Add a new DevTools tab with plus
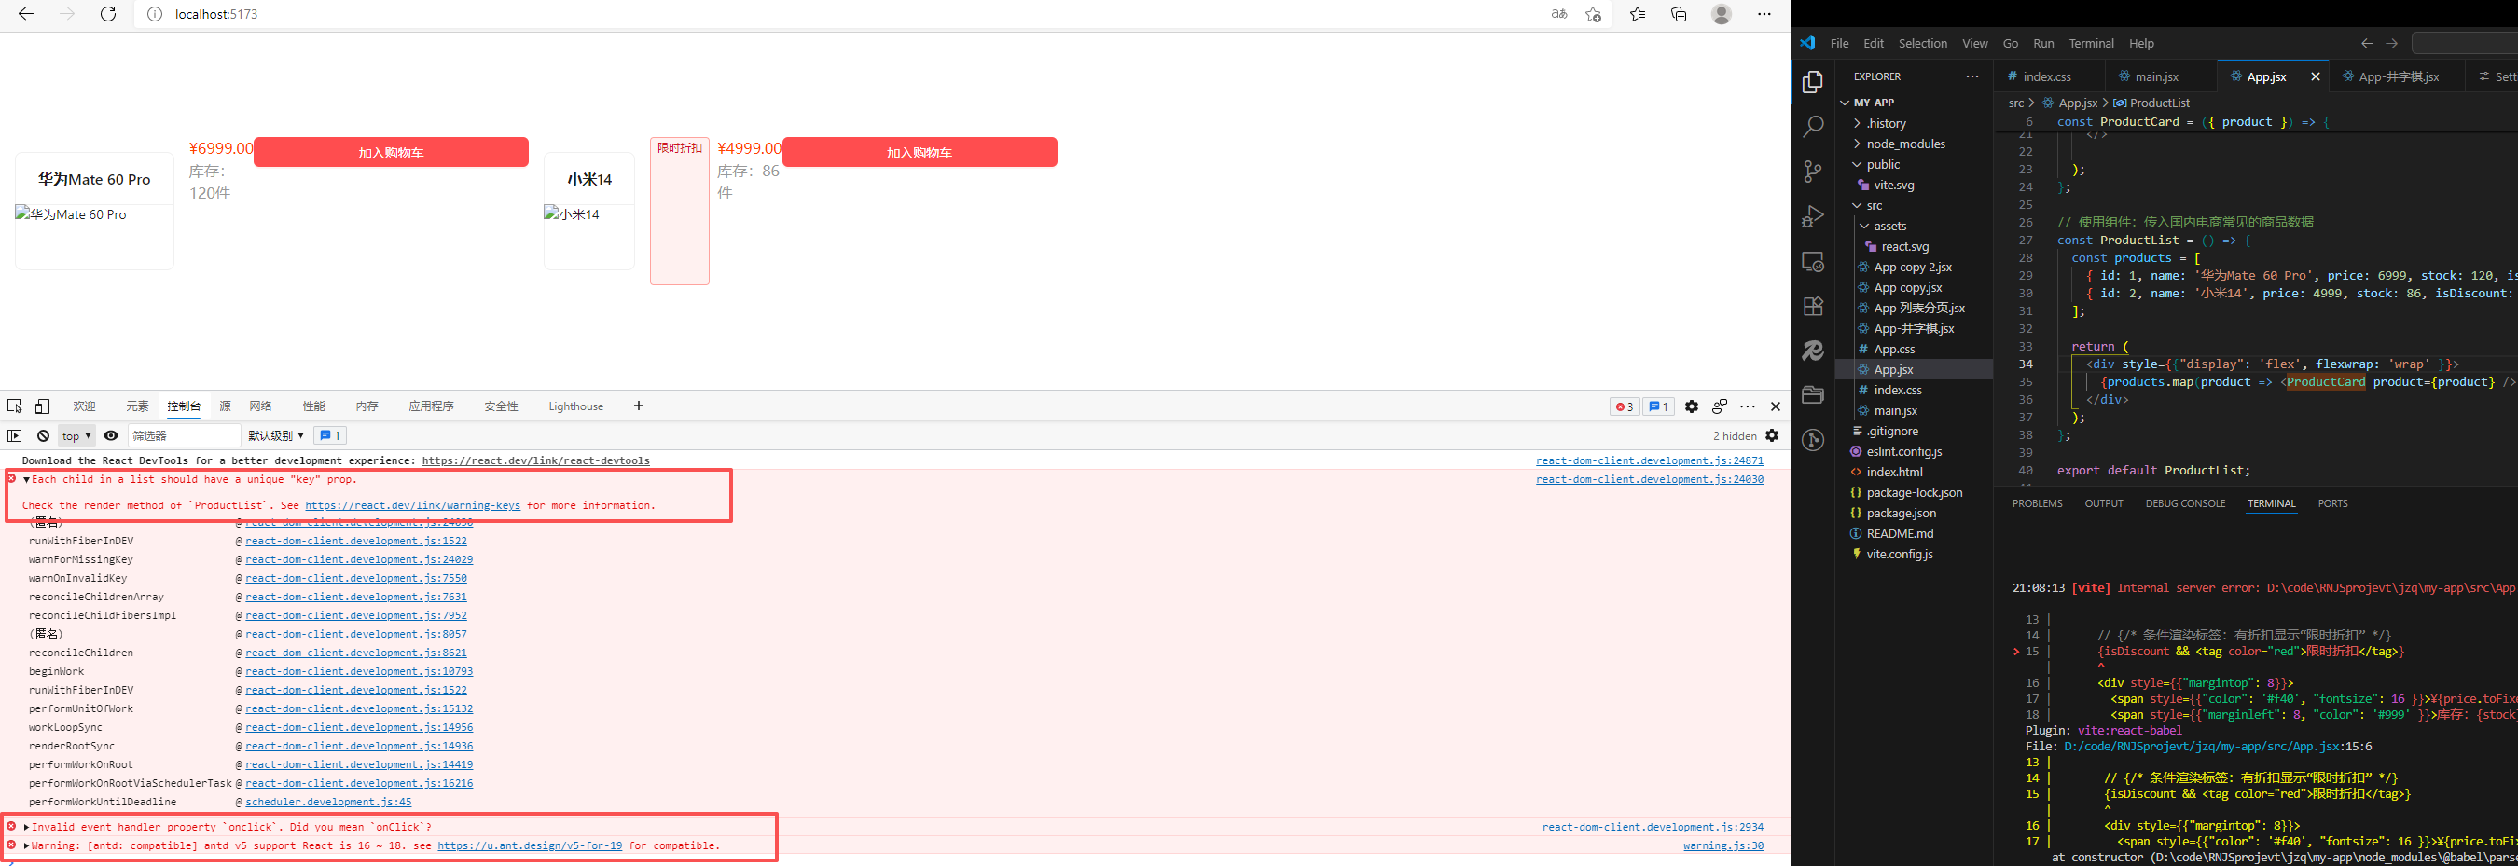The image size is (2518, 866). [x=638, y=406]
